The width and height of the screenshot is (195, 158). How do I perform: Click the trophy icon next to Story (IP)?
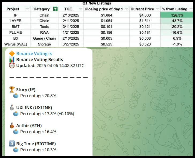(12, 90)
